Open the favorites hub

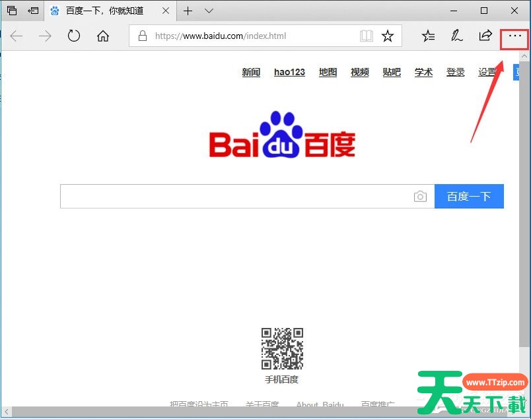(x=429, y=36)
